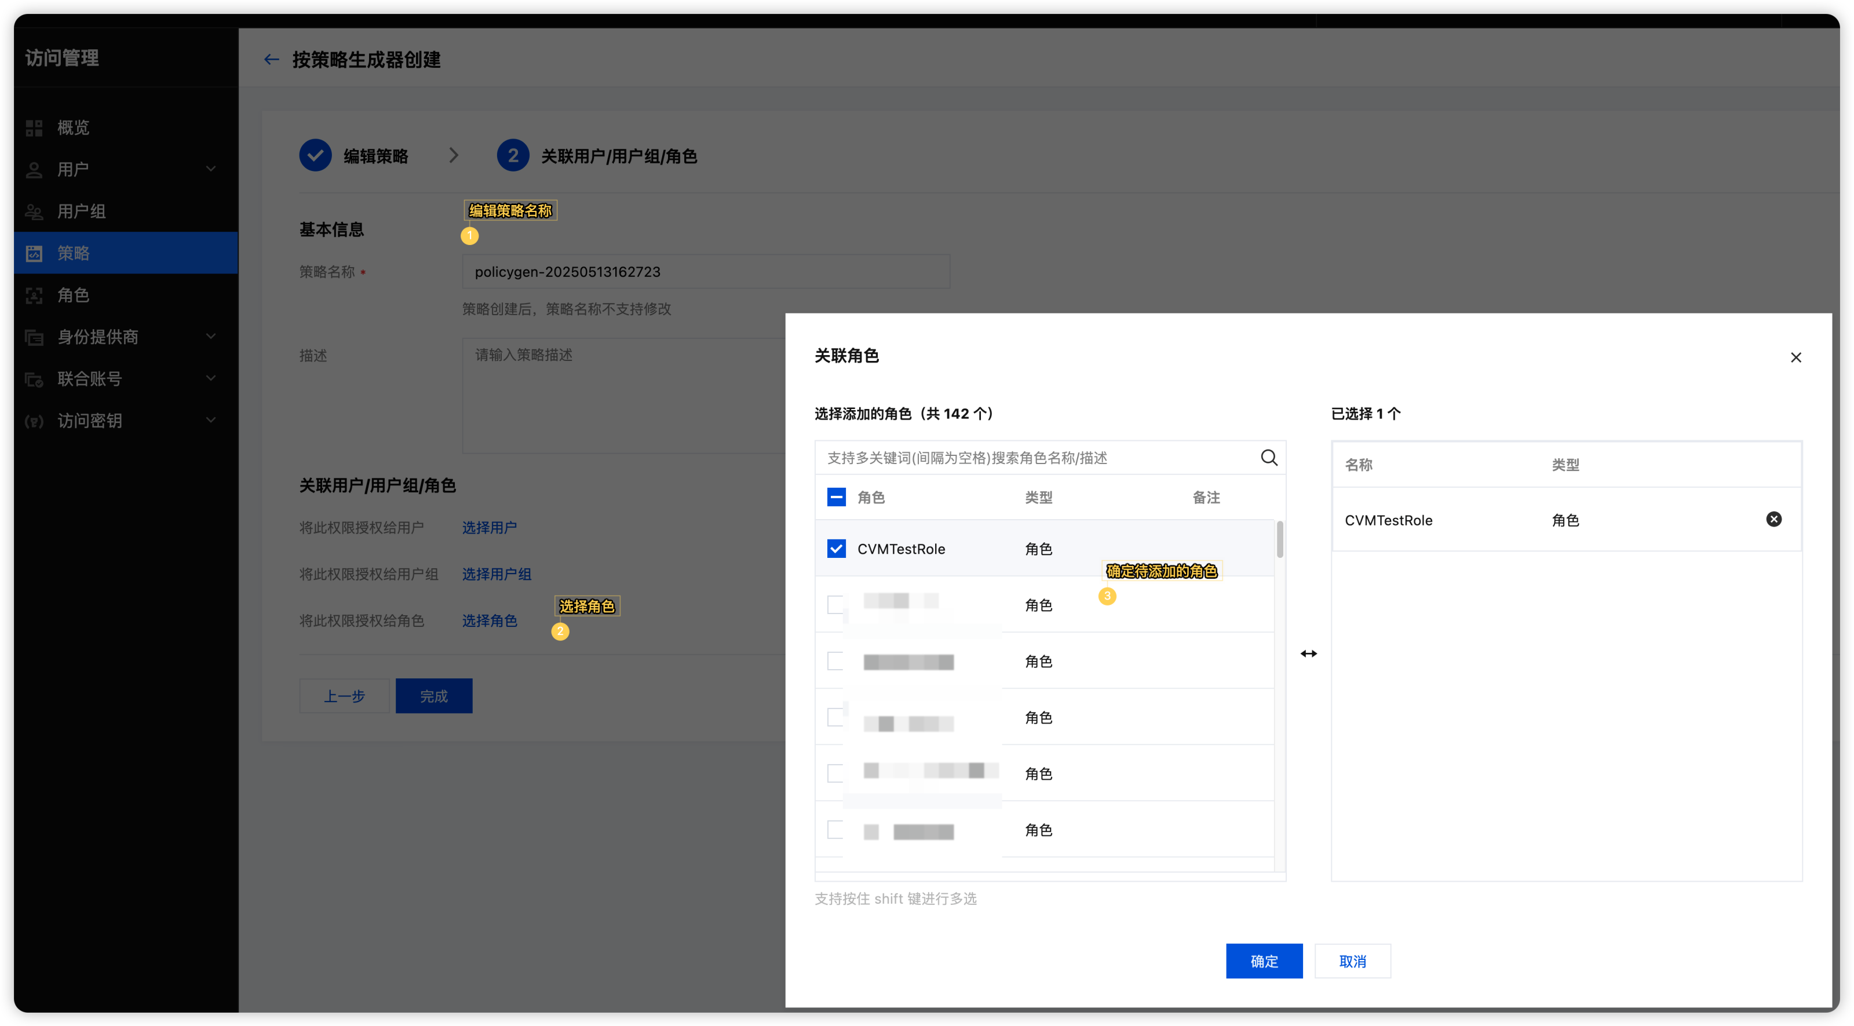Click the role search input field

click(x=1037, y=458)
